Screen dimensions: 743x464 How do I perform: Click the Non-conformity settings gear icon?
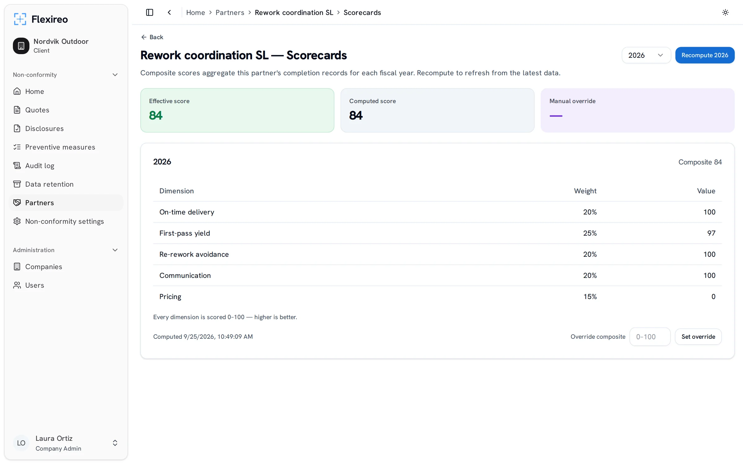(17, 221)
